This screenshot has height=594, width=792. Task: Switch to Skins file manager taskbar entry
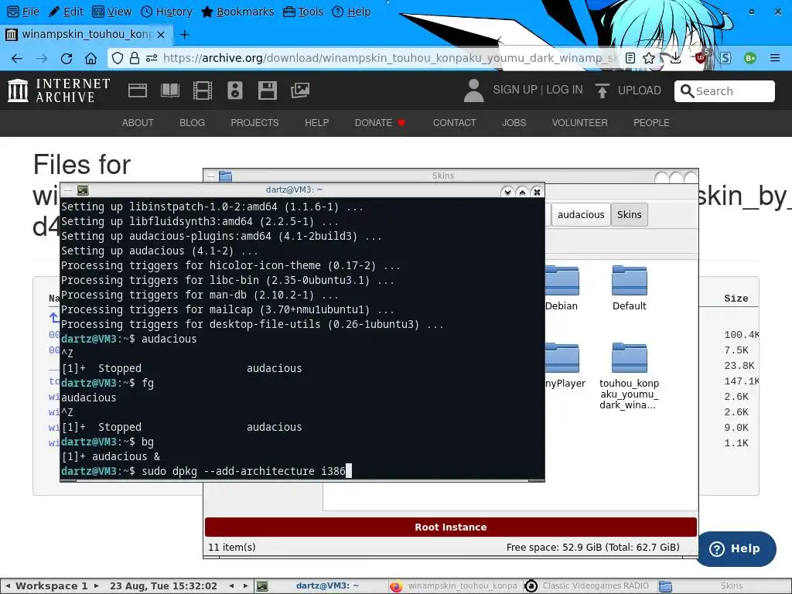pos(723,586)
